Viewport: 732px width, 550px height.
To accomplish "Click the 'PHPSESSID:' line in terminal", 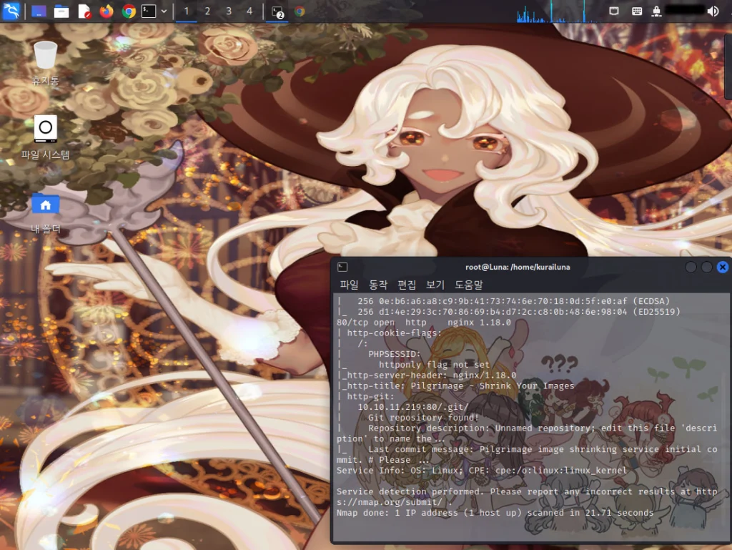I will point(395,354).
